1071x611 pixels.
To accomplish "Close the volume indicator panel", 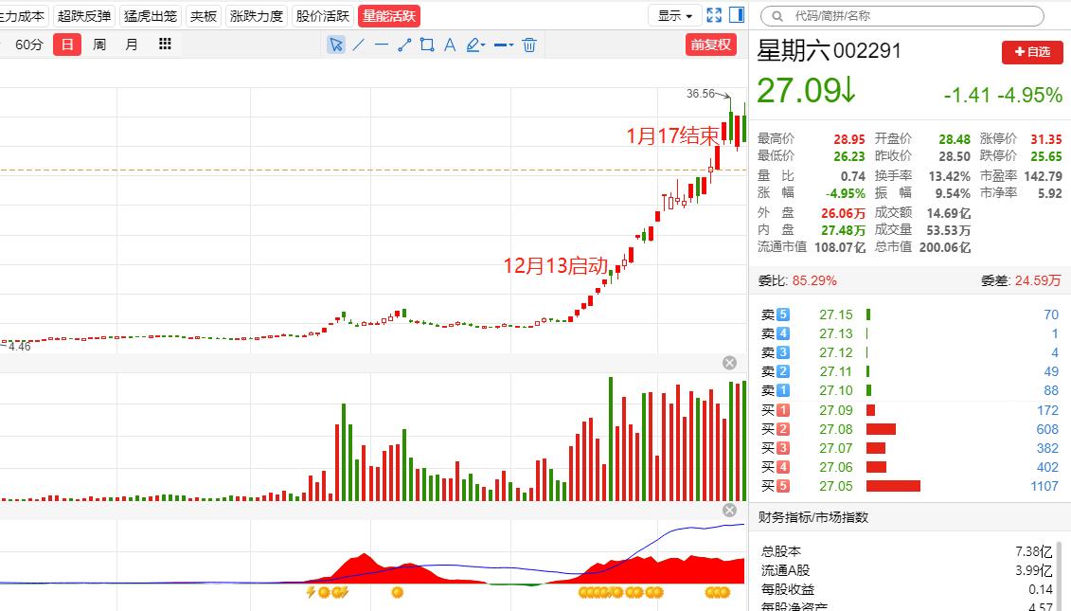I will coord(729,362).
